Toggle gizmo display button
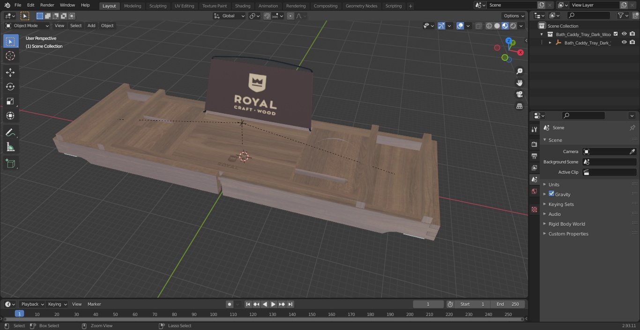The width and height of the screenshot is (640, 330). (441, 26)
